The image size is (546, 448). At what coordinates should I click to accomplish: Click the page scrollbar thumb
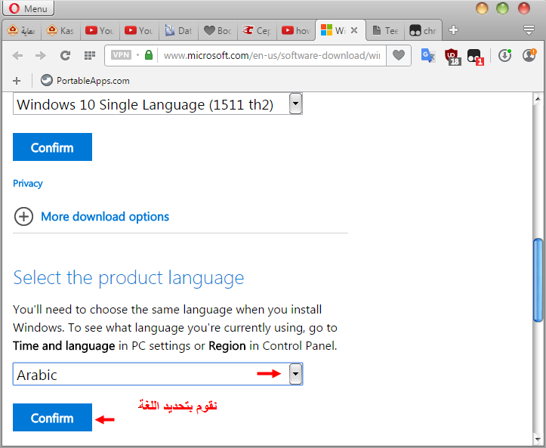[538, 280]
